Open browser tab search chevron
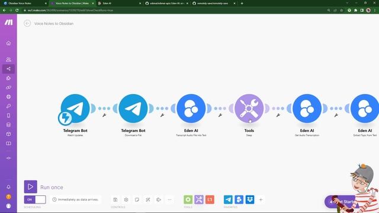379x213 pixels. (x=347, y=3)
